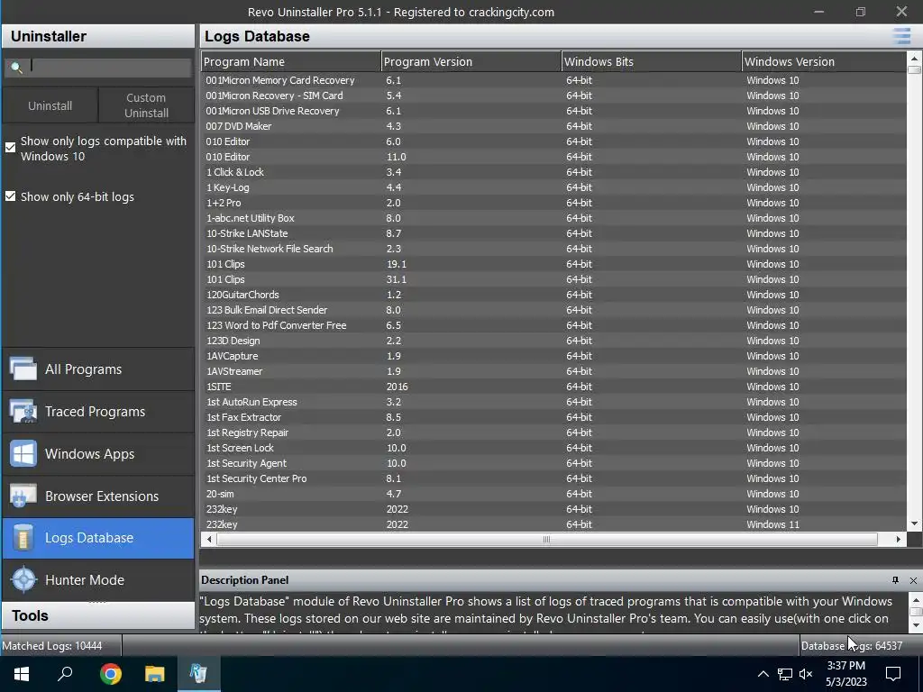Click the Custom Uninstall button
This screenshot has width=923, height=692.
point(146,105)
